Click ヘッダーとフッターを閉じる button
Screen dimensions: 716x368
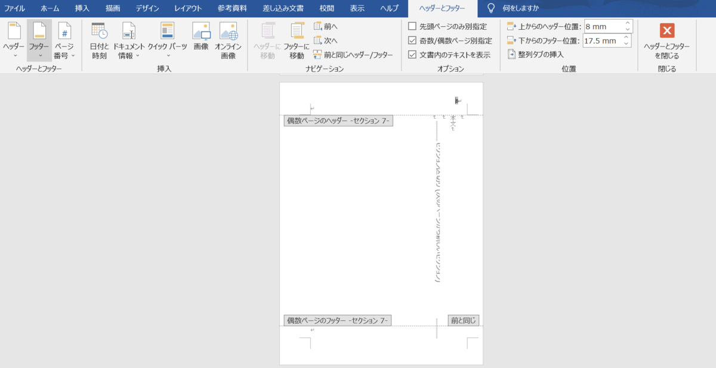[666, 40]
